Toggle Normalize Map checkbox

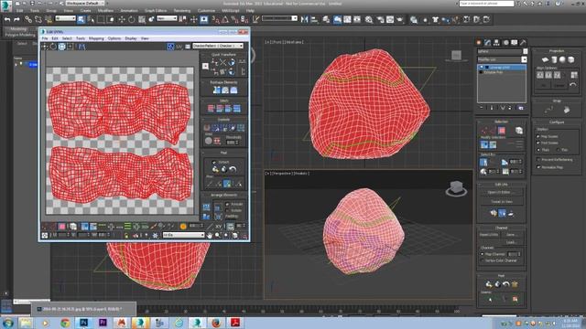(538, 167)
